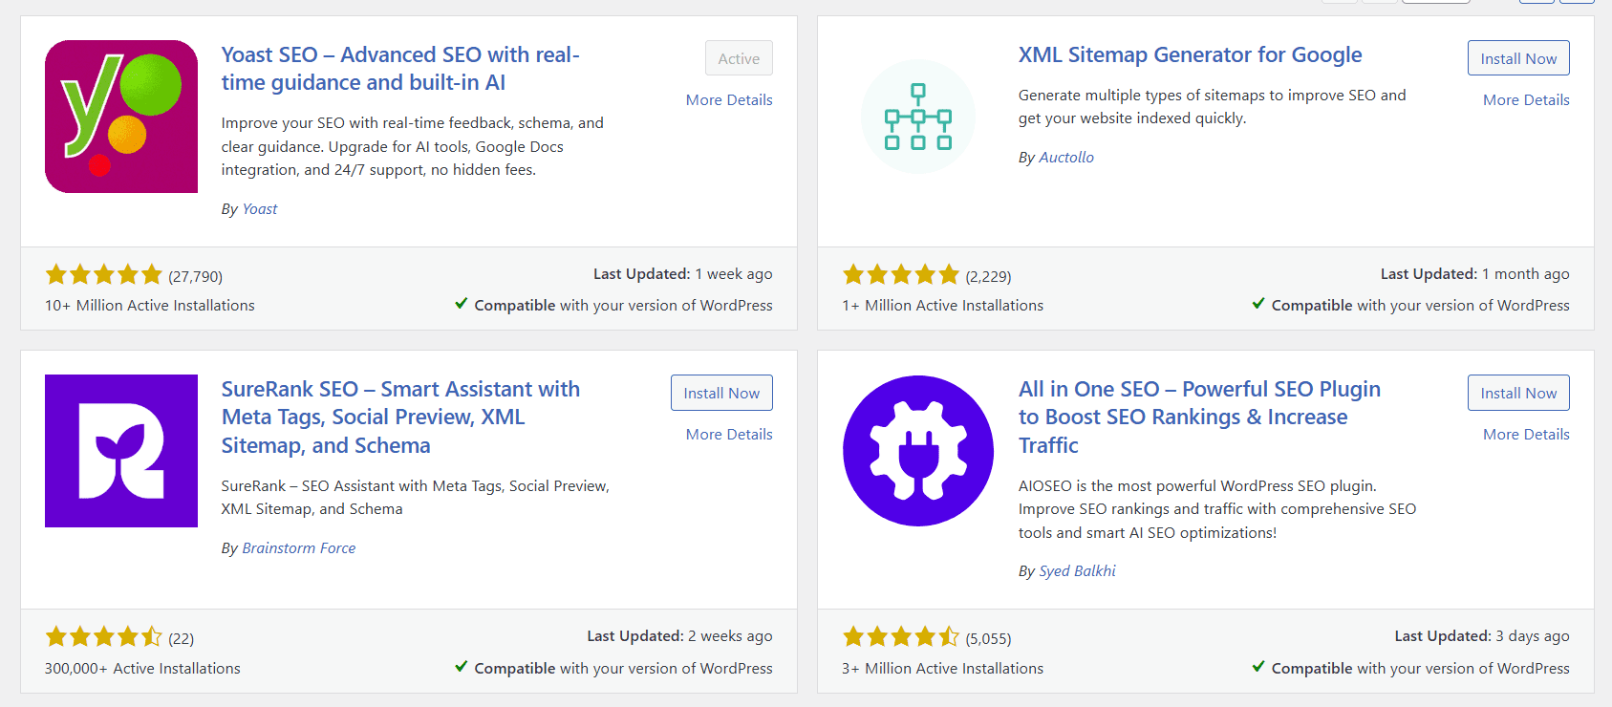Click 'Last Updated: 3 days ago' text
Image resolution: width=1612 pixels, height=707 pixels.
coord(1482,635)
